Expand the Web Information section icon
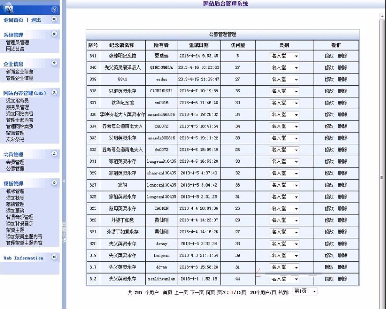Viewport: 386px width, 309px height. pyautogui.click(x=54, y=258)
